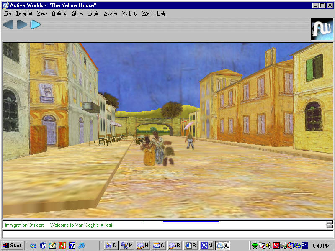Viewport: 335px width, 251px height.
Task: Click the chat message input field
Action: 167,233
